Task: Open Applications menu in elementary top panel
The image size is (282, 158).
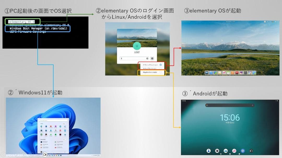Action: (x=186, y=22)
